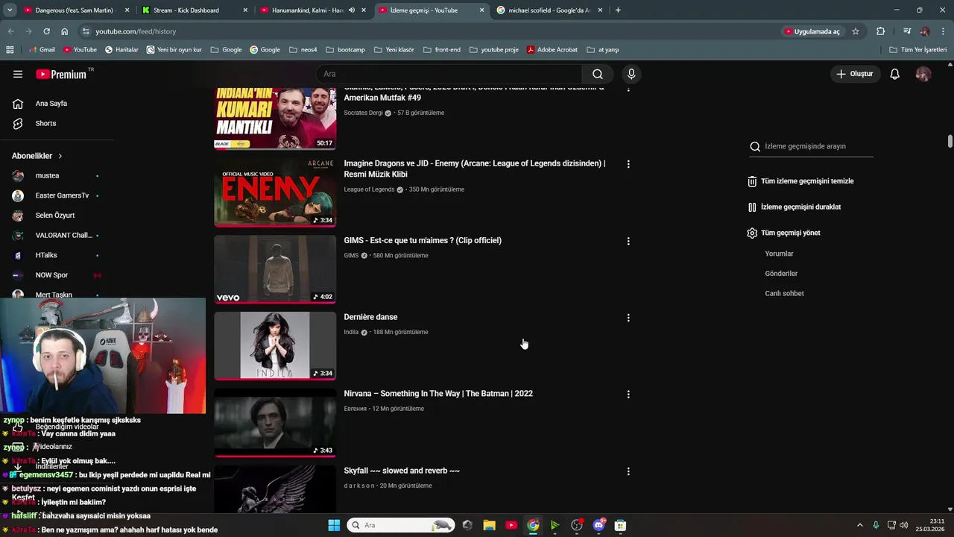Open Nirvana Something In The Way title

point(438,394)
